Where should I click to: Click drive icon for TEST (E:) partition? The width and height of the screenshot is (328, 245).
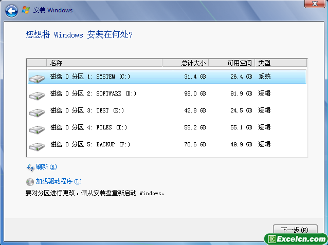click(37, 112)
